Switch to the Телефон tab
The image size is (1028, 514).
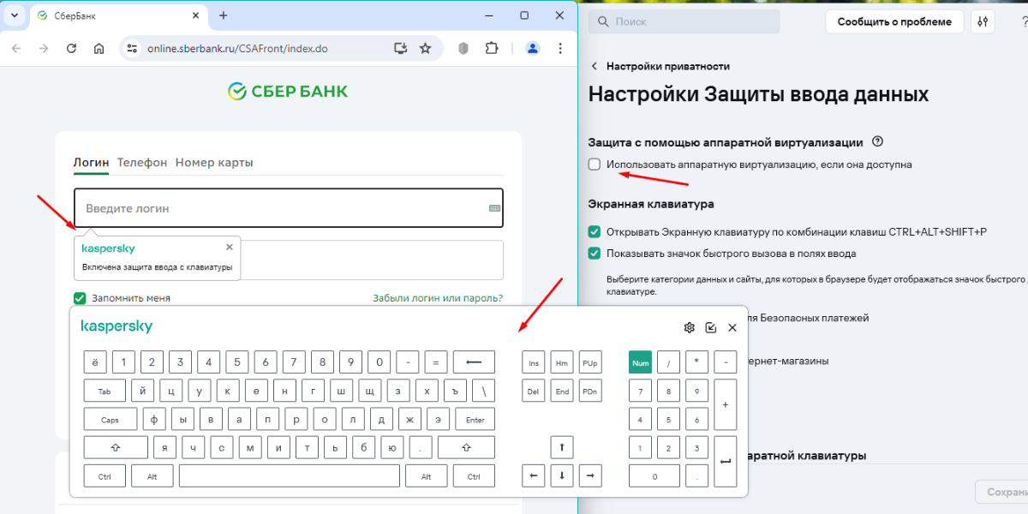coord(142,163)
